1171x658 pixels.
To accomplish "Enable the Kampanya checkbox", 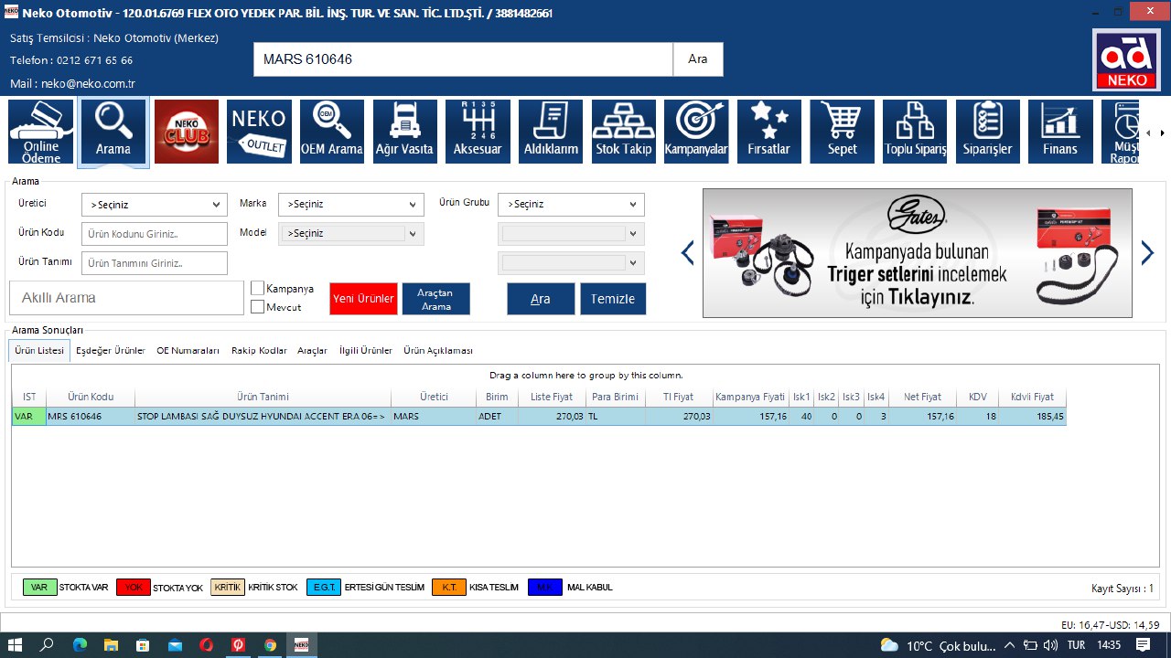I will coord(258,289).
